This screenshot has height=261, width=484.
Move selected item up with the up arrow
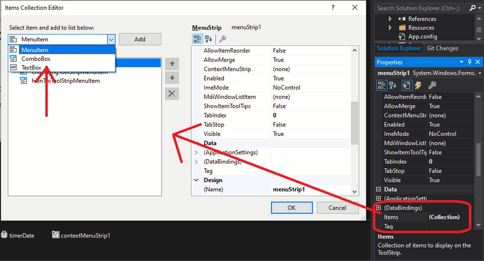pyautogui.click(x=172, y=64)
